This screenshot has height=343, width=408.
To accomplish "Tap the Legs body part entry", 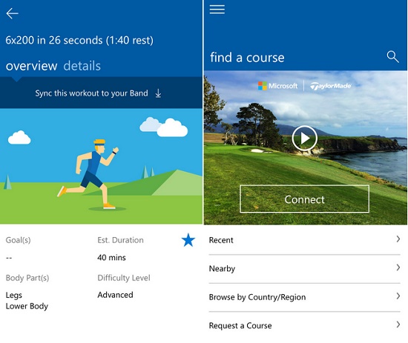I will [x=14, y=296].
